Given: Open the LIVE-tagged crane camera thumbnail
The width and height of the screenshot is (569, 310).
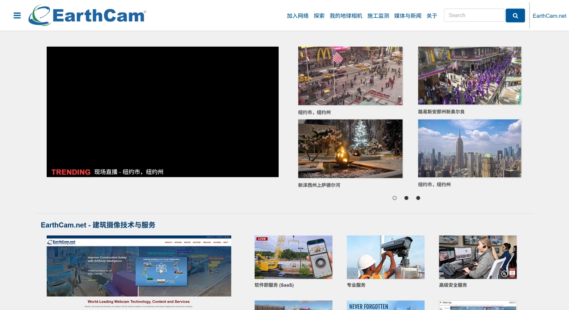Looking at the screenshot, I should pyautogui.click(x=293, y=257).
